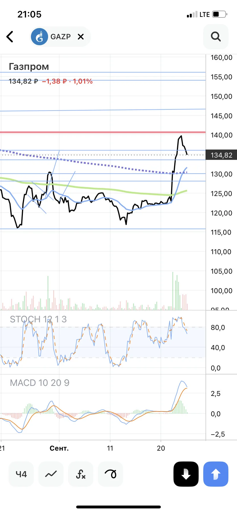The image size is (237, 513).
Task: Tap the 21:05 clock
Action: [29, 14]
